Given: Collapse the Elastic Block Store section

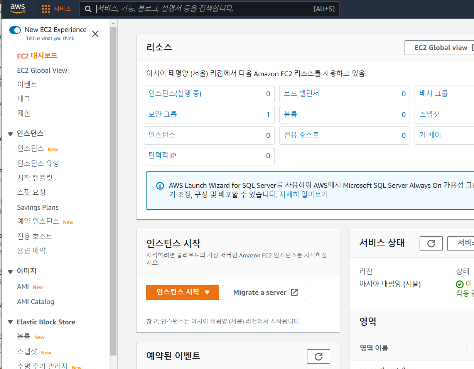Looking at the screenshot, I should (10, 322).
